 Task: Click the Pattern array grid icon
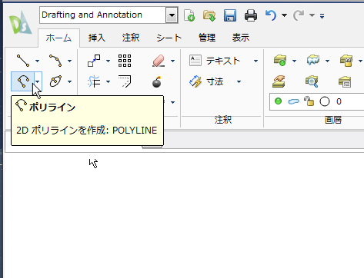125,61
